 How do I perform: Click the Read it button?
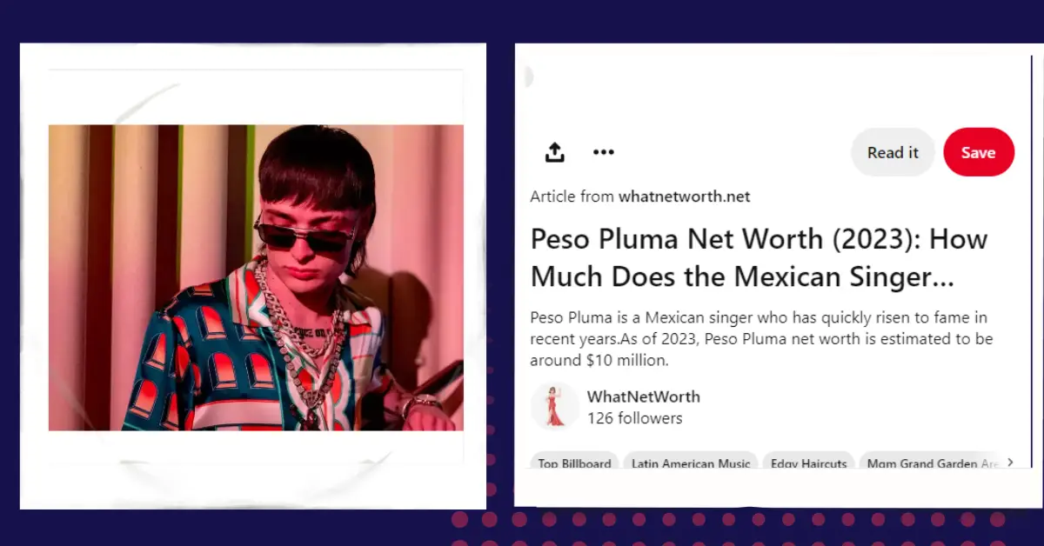coord(893,152)
